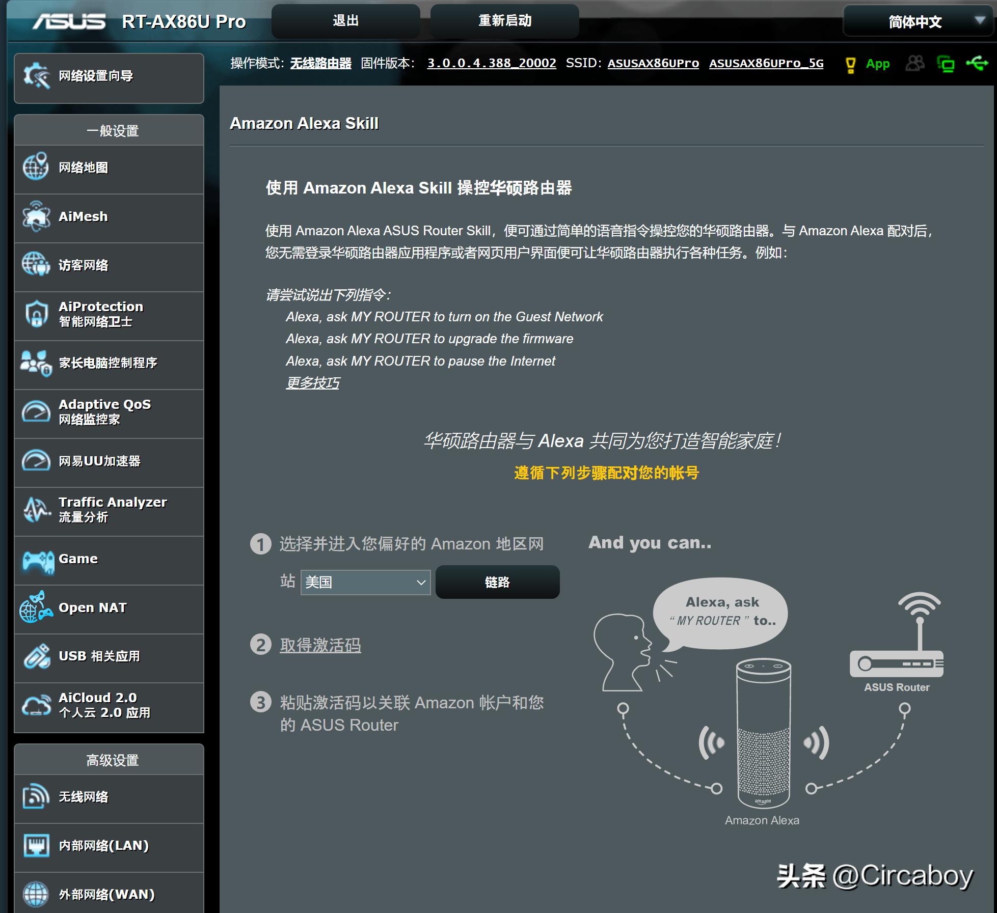Click the 重新启动 reboot button

coord(504,21)
